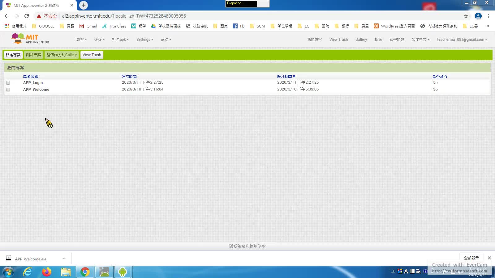Close the downloads bar with X
This screenshot has width=495, height=278.
click(489, 258)
